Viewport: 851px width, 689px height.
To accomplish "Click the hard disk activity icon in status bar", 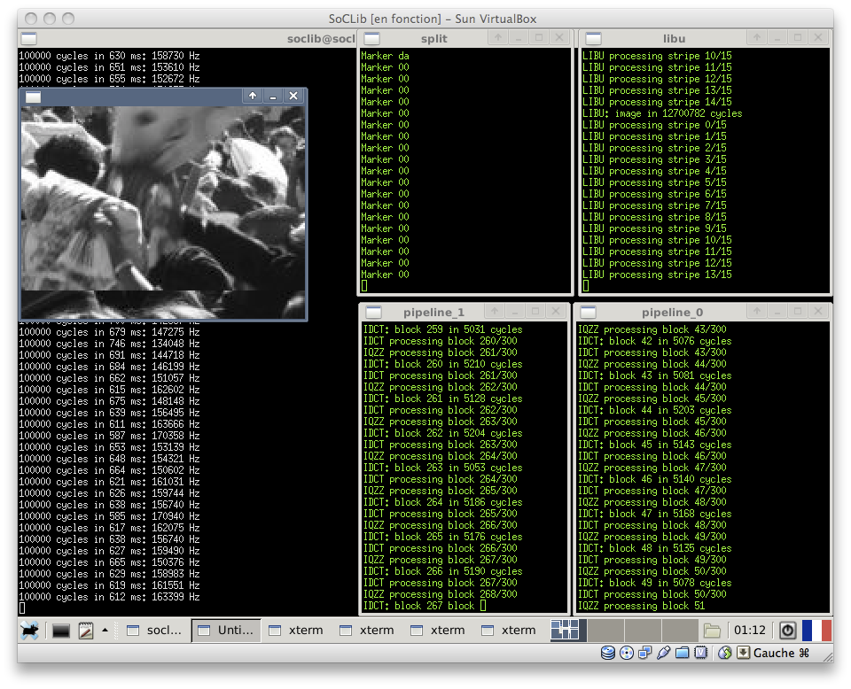I will 608,653.
